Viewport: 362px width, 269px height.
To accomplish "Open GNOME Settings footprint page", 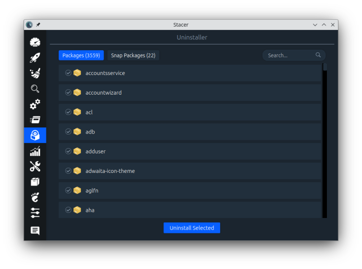I will click(35, 197).
